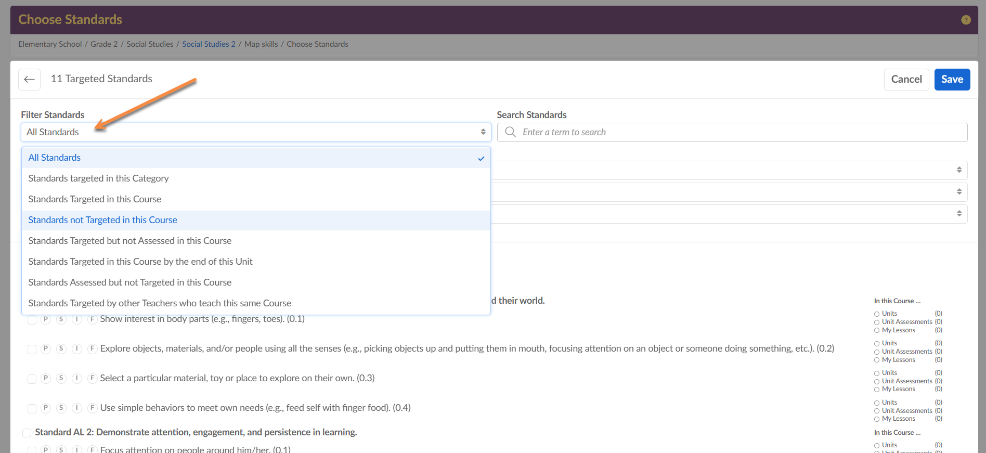
Task: Click F icon for 'Use simple behaviors' standard
Action: pos(93,408)
